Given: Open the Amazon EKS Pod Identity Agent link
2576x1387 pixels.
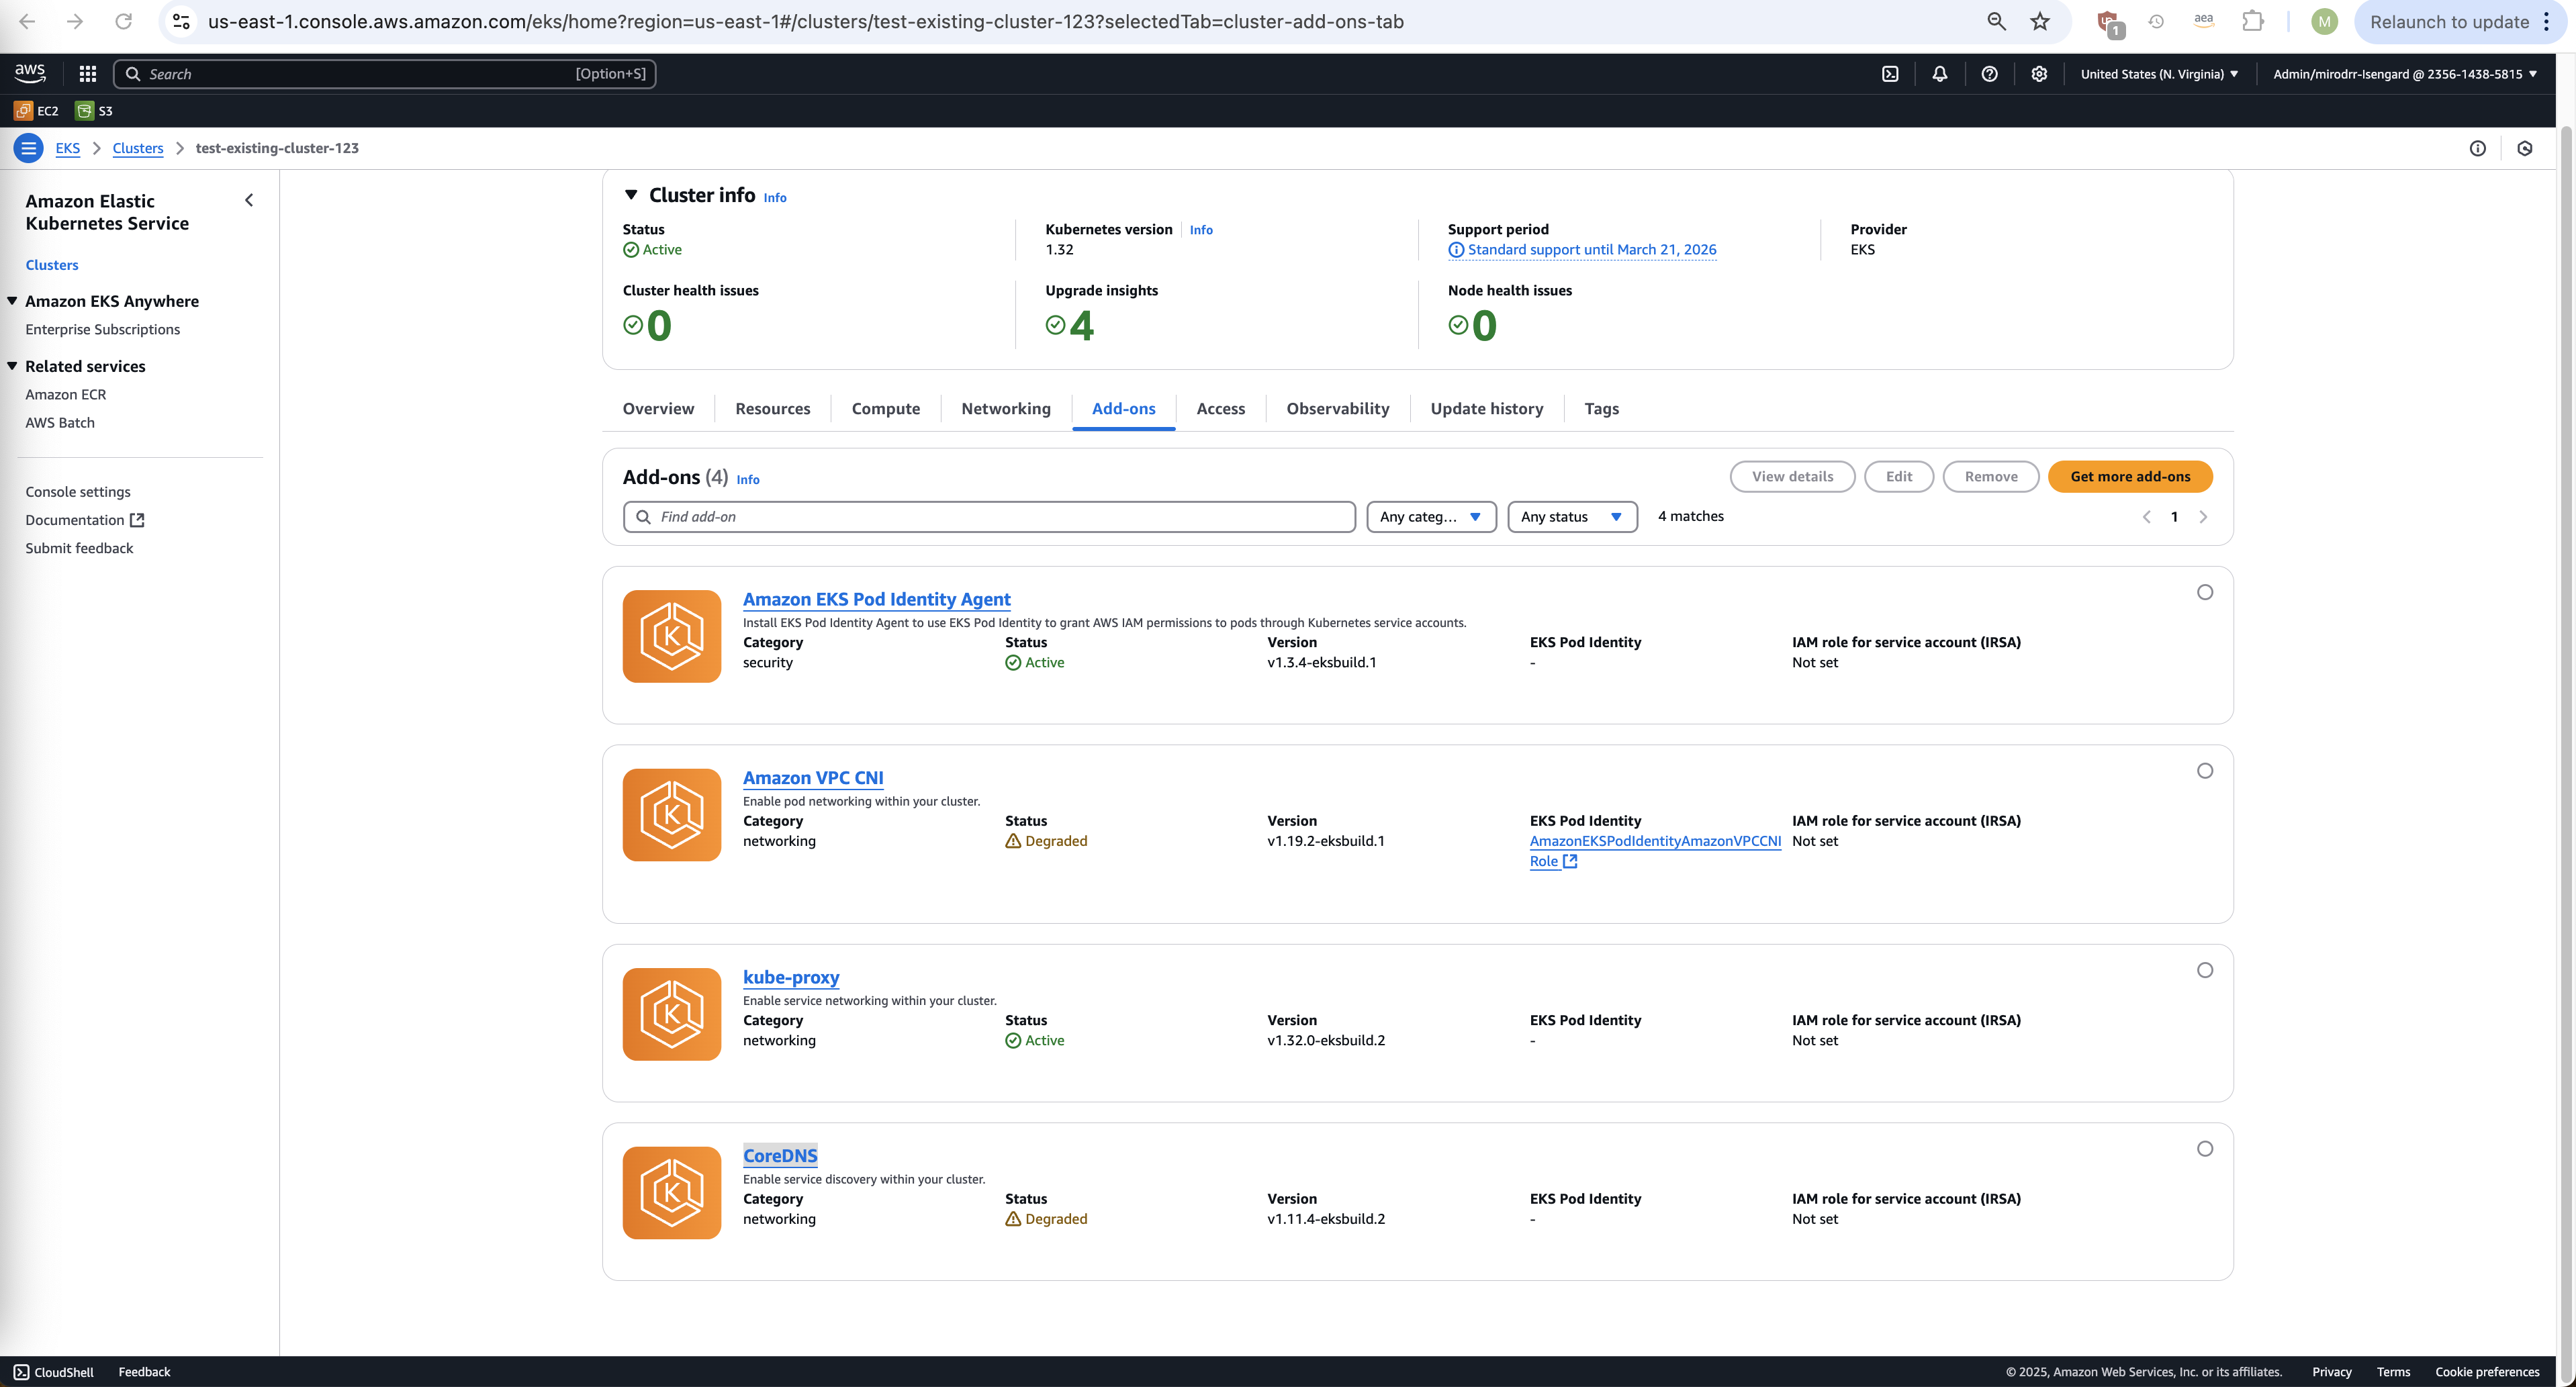Looking at the screenshot, I should (876, 599).
